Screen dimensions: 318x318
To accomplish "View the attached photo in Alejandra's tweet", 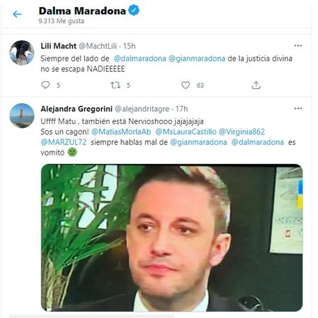I will pyautogui.click(x=172, y=238).
